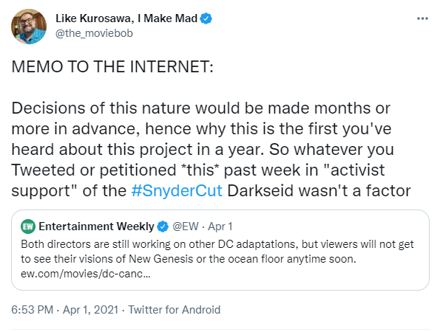This screenshot has height=332, width=440.
Task: Open the @EW handle in quoted tweet
Action: 186,226
